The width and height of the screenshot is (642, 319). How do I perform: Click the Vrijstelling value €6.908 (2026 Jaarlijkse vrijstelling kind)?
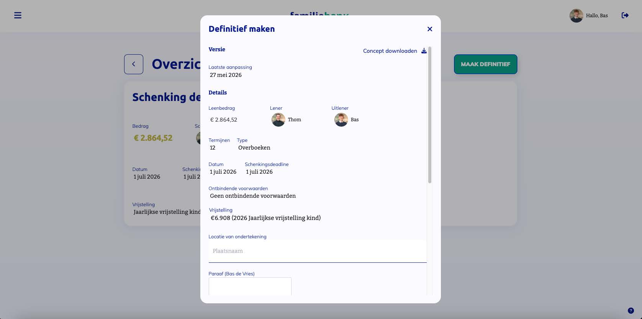pos(266,218)
